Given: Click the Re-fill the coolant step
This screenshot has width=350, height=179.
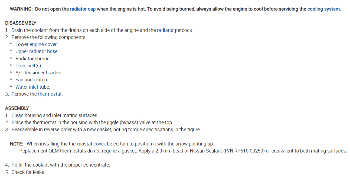Looking at the screenshot, I should pyautogui.click(x=60, y=165).
